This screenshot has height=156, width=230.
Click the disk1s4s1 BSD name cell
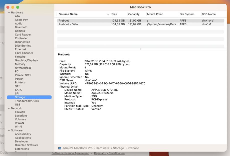208,21
